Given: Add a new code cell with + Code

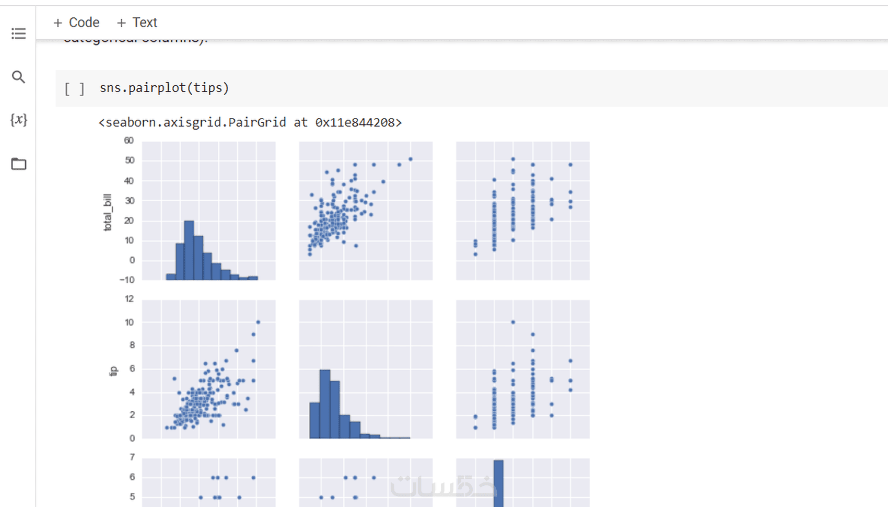Looking at the screenshot, I should [x=76, y=22].
